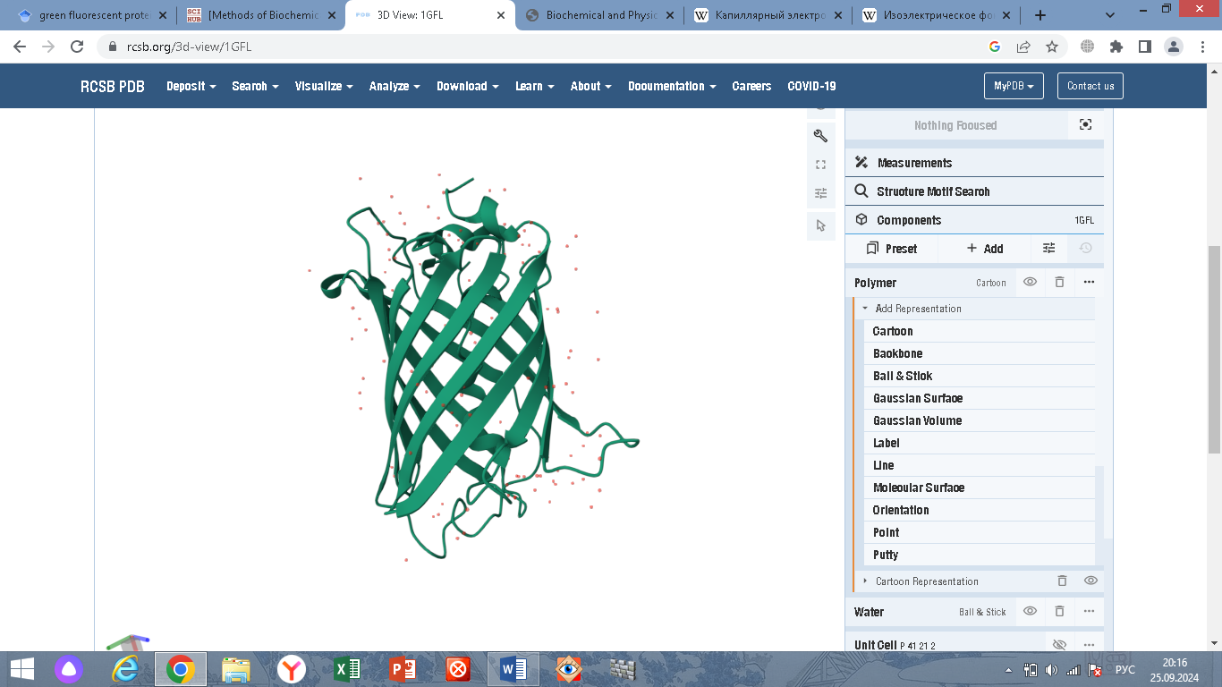The height and width of the screenshot is (687, 1222).
Task: Open the Visualize dropdown menu
Action: 324,86
